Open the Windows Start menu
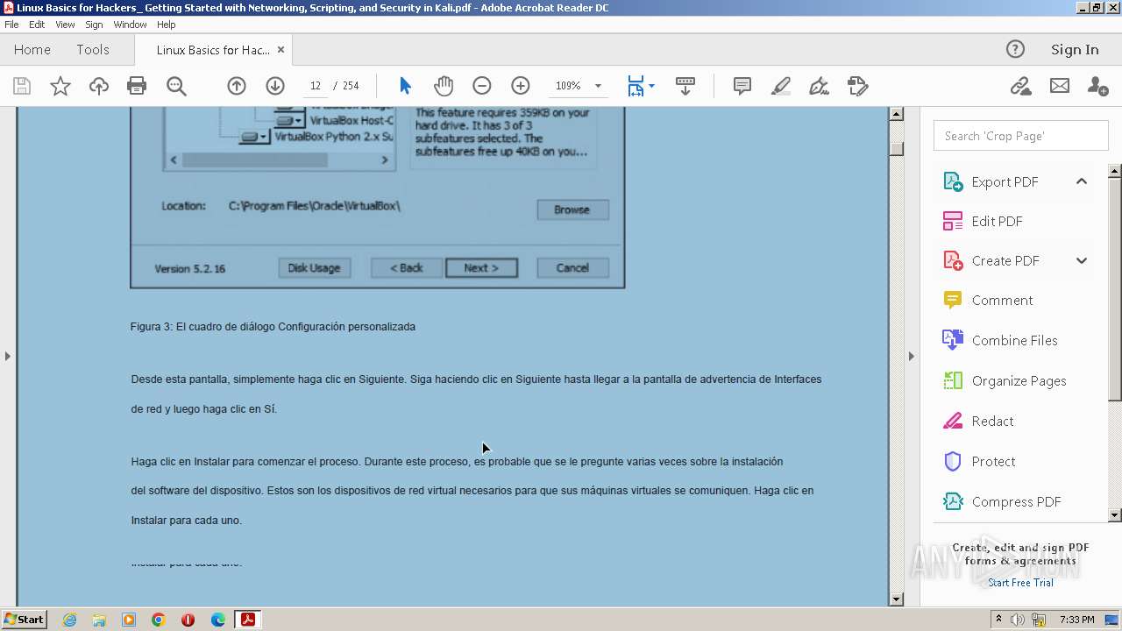Screen dimensions: 1122x631 point(24,619)
